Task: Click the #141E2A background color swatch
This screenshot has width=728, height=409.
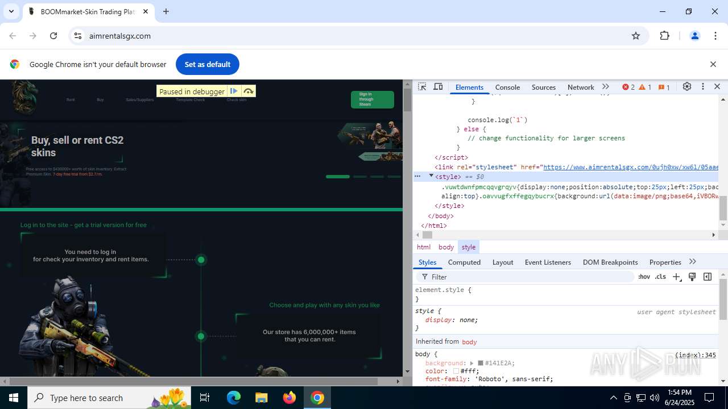Action: point(481,363)
